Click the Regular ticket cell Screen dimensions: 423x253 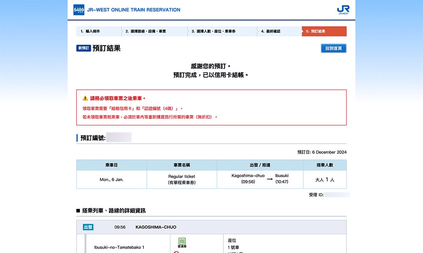pyautogui.click(x=181, y=179)
